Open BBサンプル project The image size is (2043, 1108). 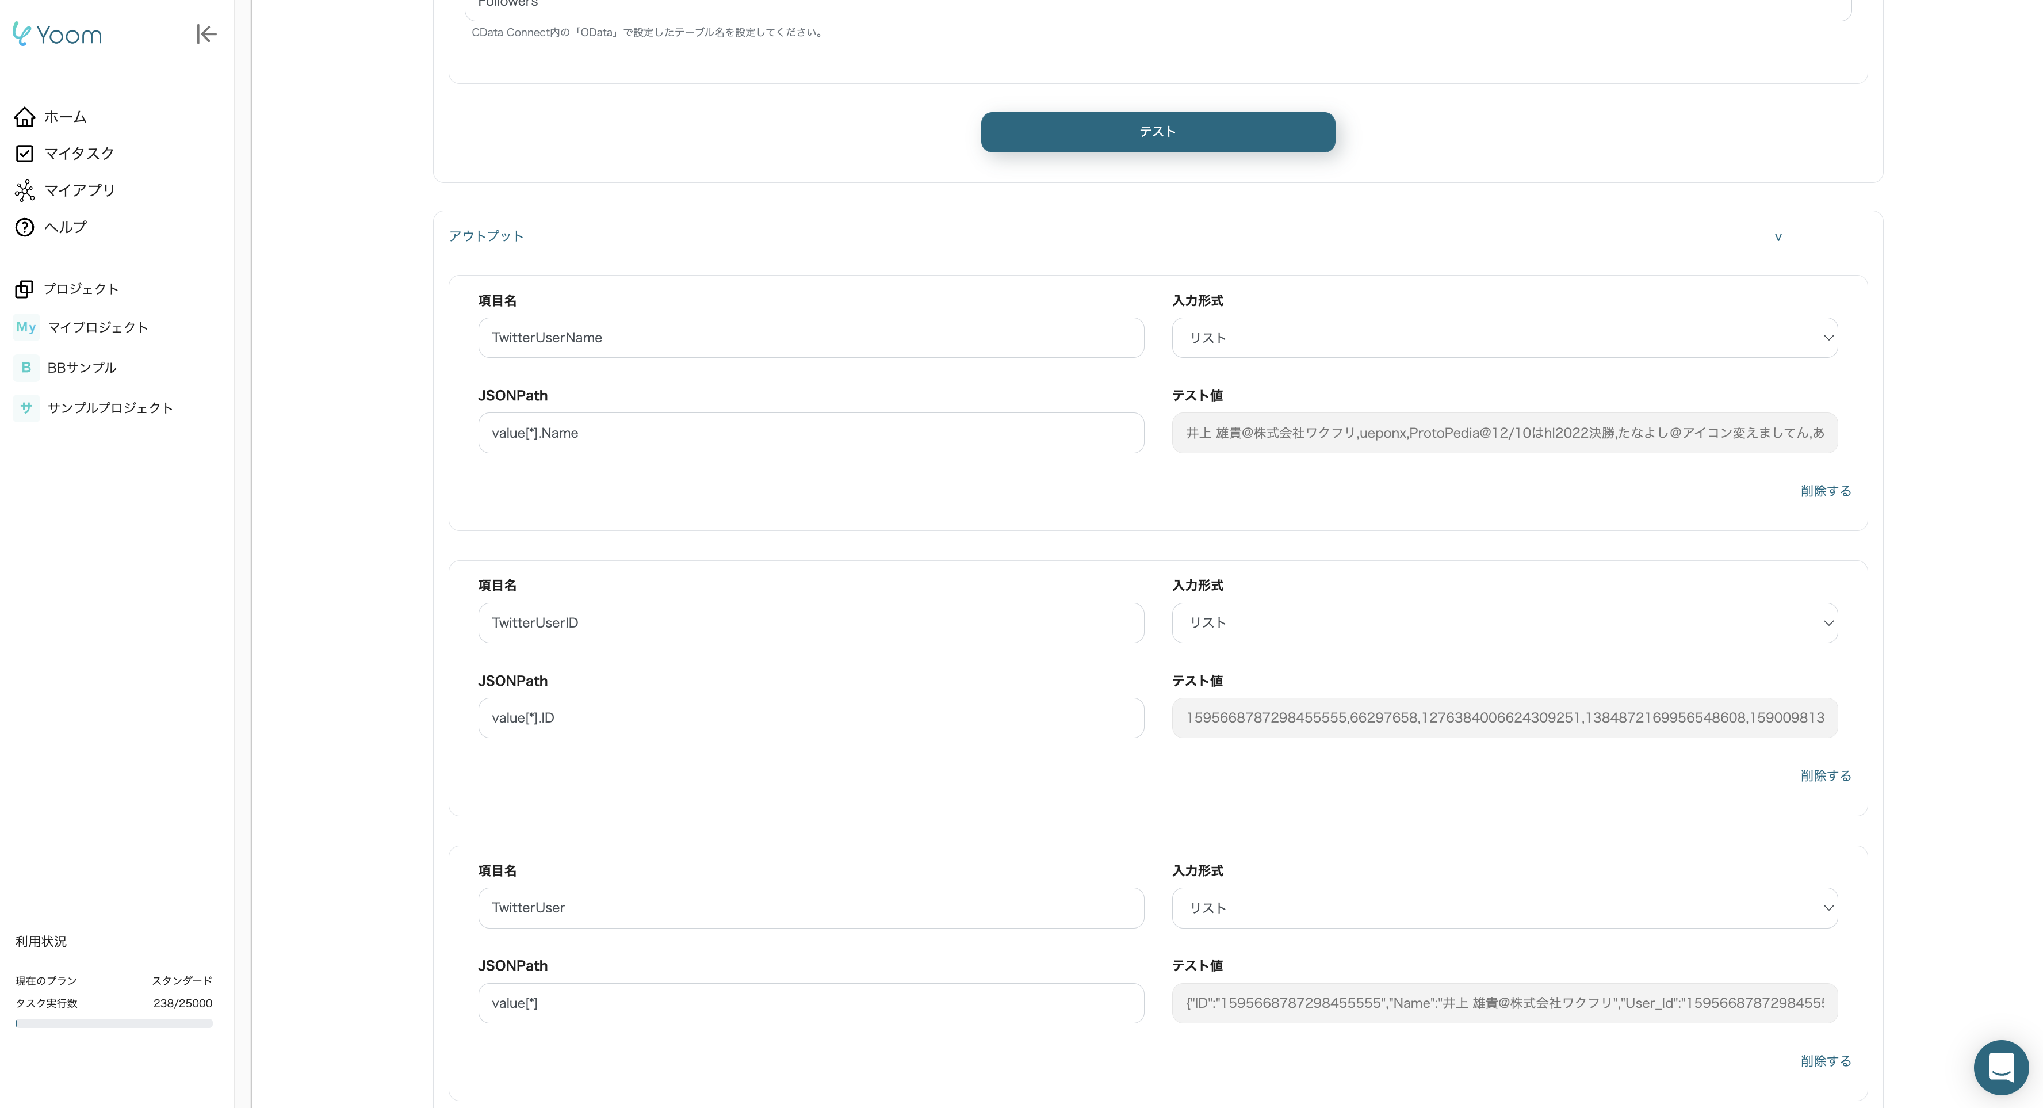click(x=82, y=367)
